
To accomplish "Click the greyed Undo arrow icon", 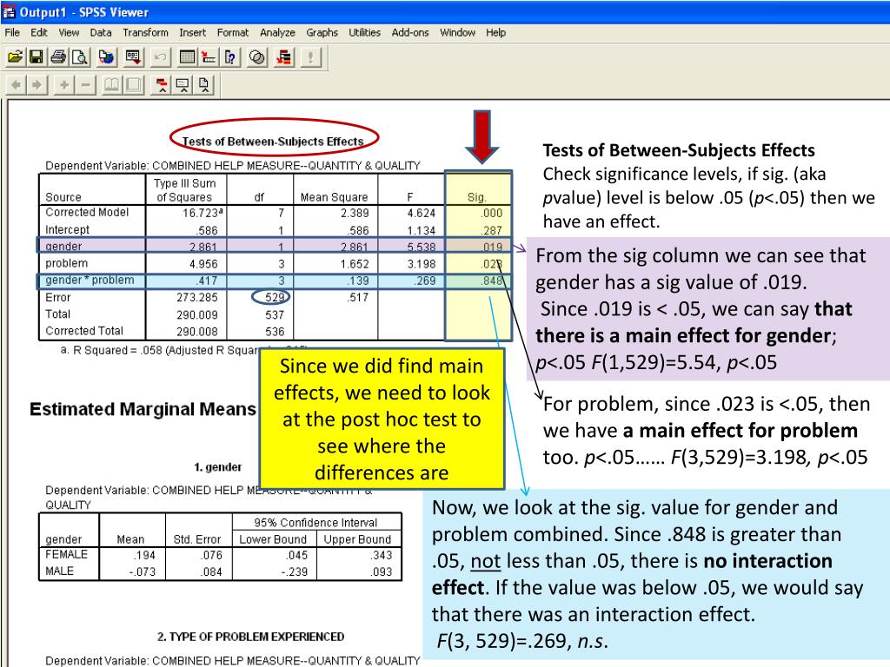I will [161, 57].
